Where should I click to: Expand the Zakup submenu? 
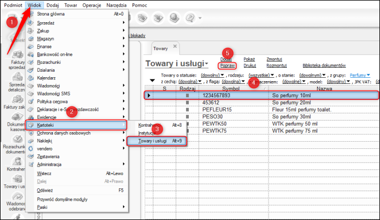pyautogui.click(x=77, y=31)
